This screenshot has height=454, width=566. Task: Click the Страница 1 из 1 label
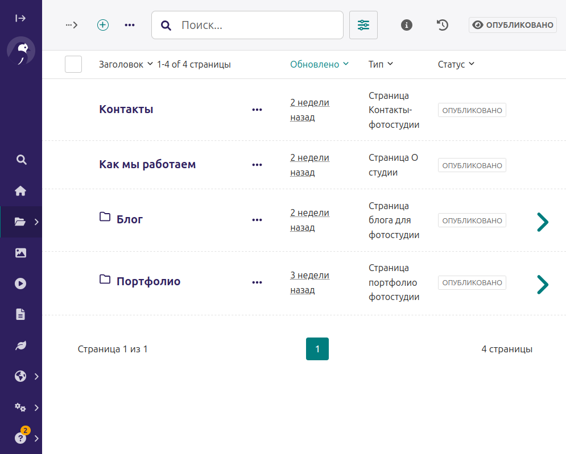click(113, 349)
